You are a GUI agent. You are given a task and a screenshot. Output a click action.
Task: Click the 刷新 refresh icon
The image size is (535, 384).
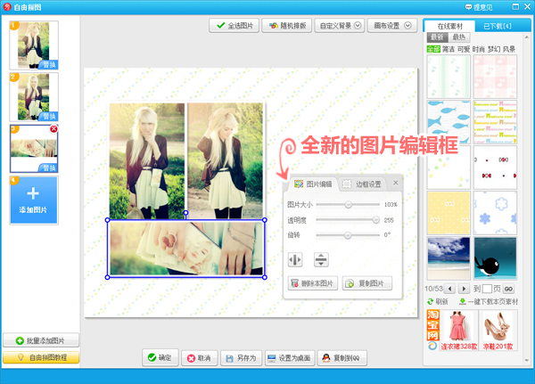click(432, 302)
